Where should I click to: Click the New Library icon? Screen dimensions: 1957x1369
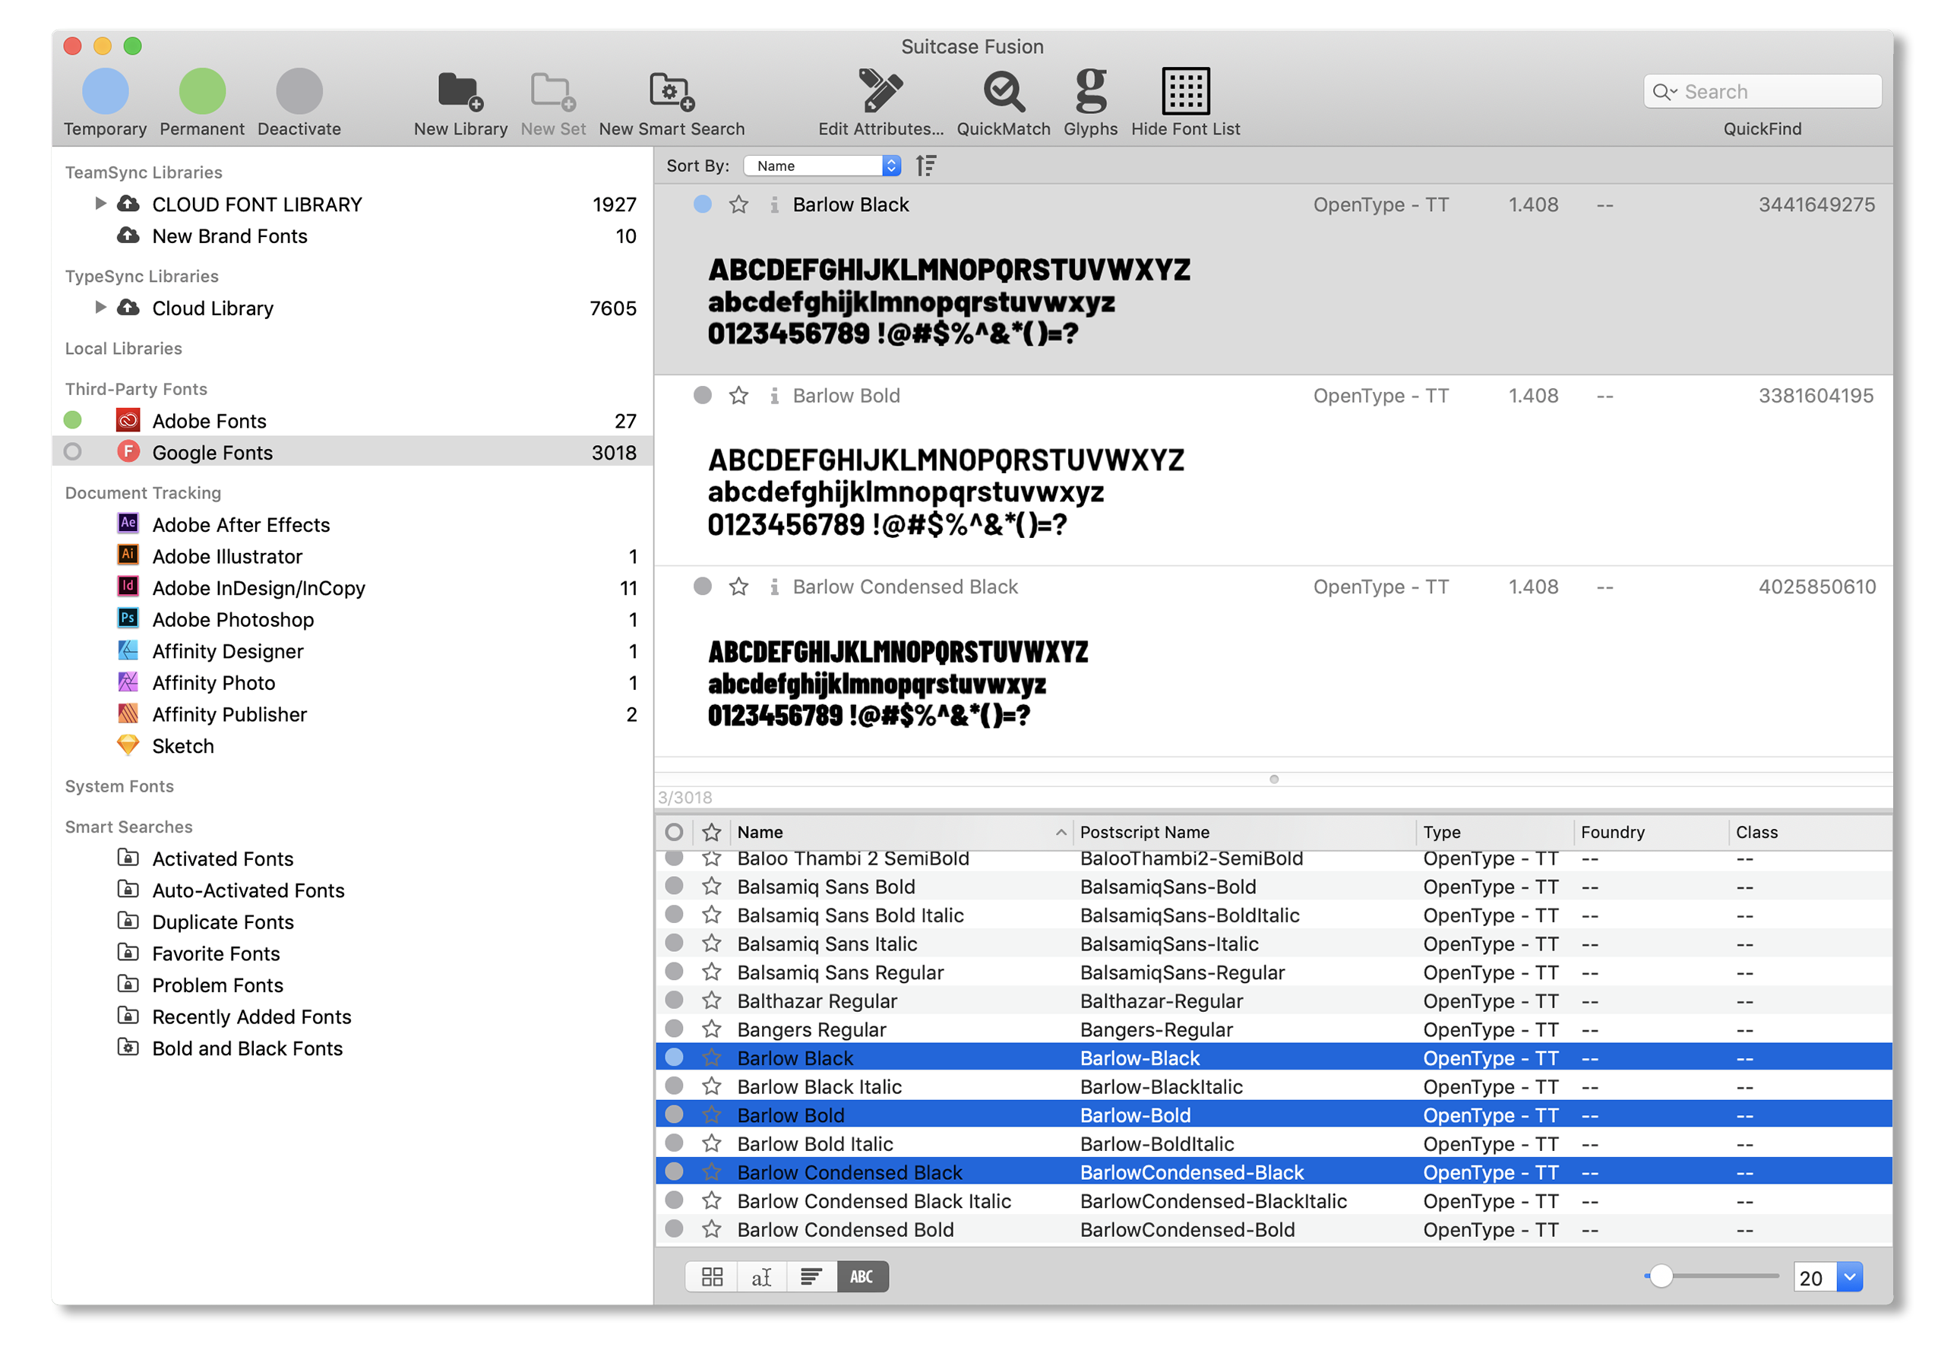point(460,91)
